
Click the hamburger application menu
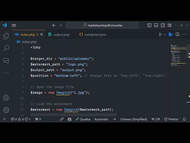pyautogui.click(x=14, y=25)
